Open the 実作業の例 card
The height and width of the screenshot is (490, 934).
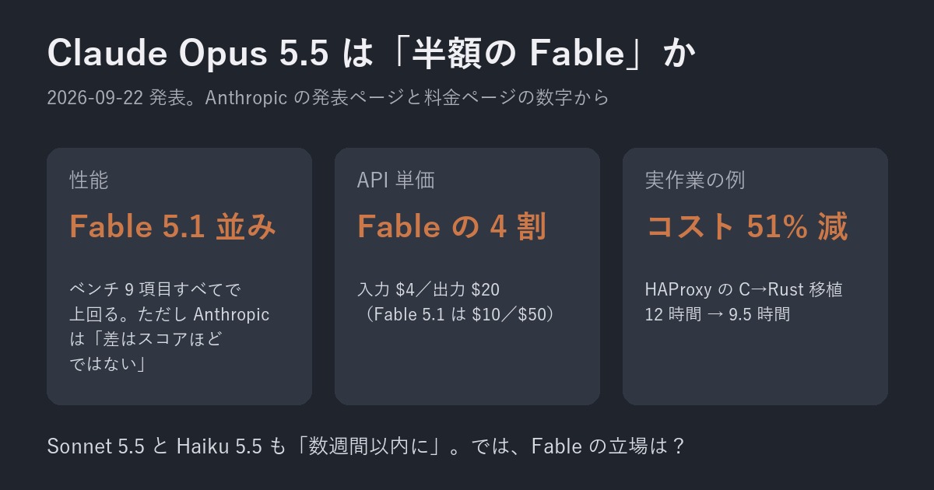point(755,276)
